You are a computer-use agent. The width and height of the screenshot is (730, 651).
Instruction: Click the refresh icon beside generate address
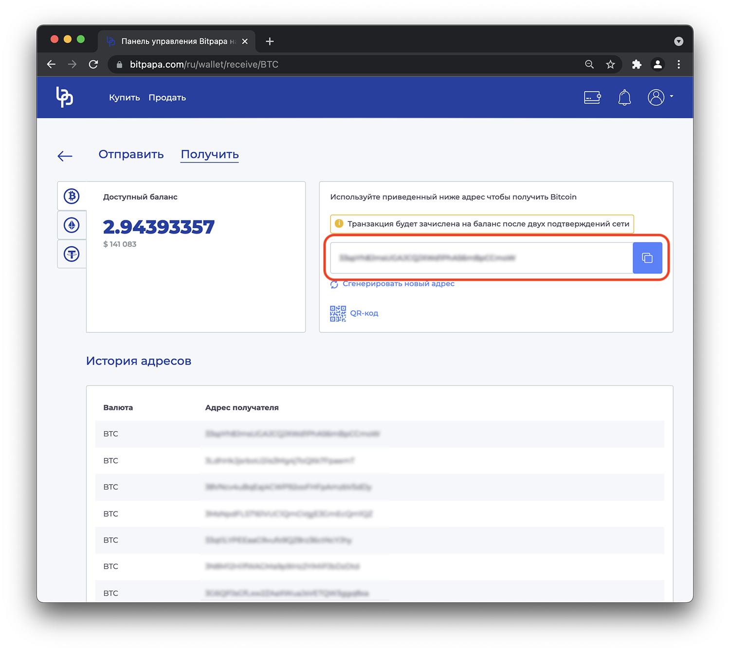click(x=334, y=284)
